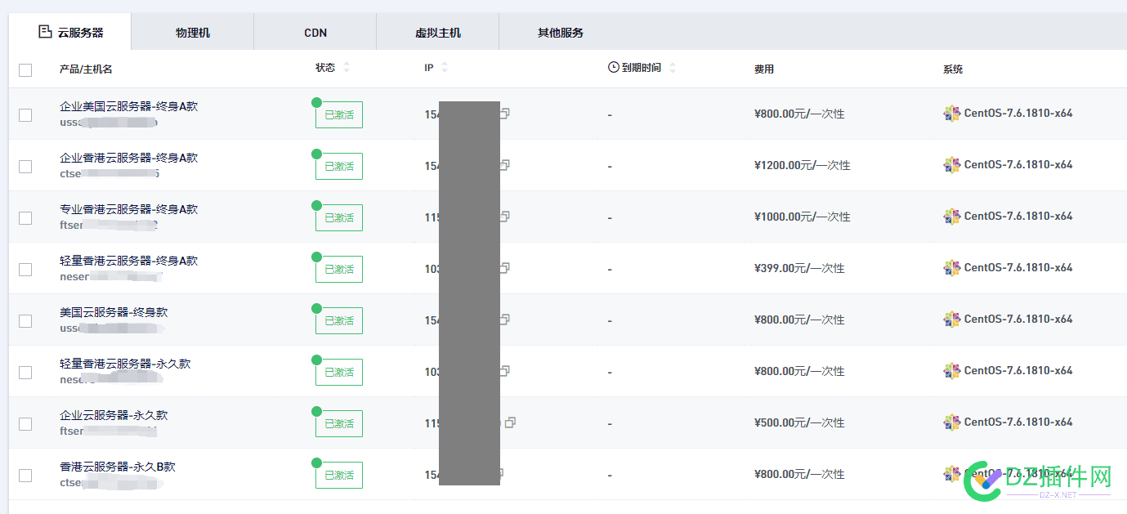
Task: Click clock icon beside 到期时间 header
Action: 613,67
